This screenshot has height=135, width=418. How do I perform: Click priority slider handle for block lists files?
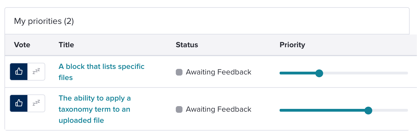(319, 73)
